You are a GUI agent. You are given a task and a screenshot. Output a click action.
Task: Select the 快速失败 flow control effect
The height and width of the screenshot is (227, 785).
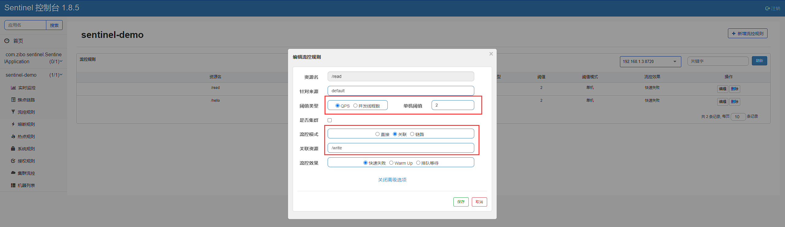coord(365,163)
